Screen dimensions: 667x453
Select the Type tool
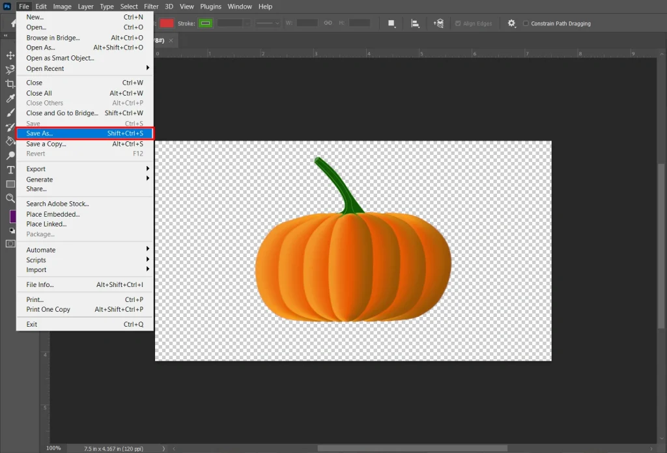click(10, 170)
